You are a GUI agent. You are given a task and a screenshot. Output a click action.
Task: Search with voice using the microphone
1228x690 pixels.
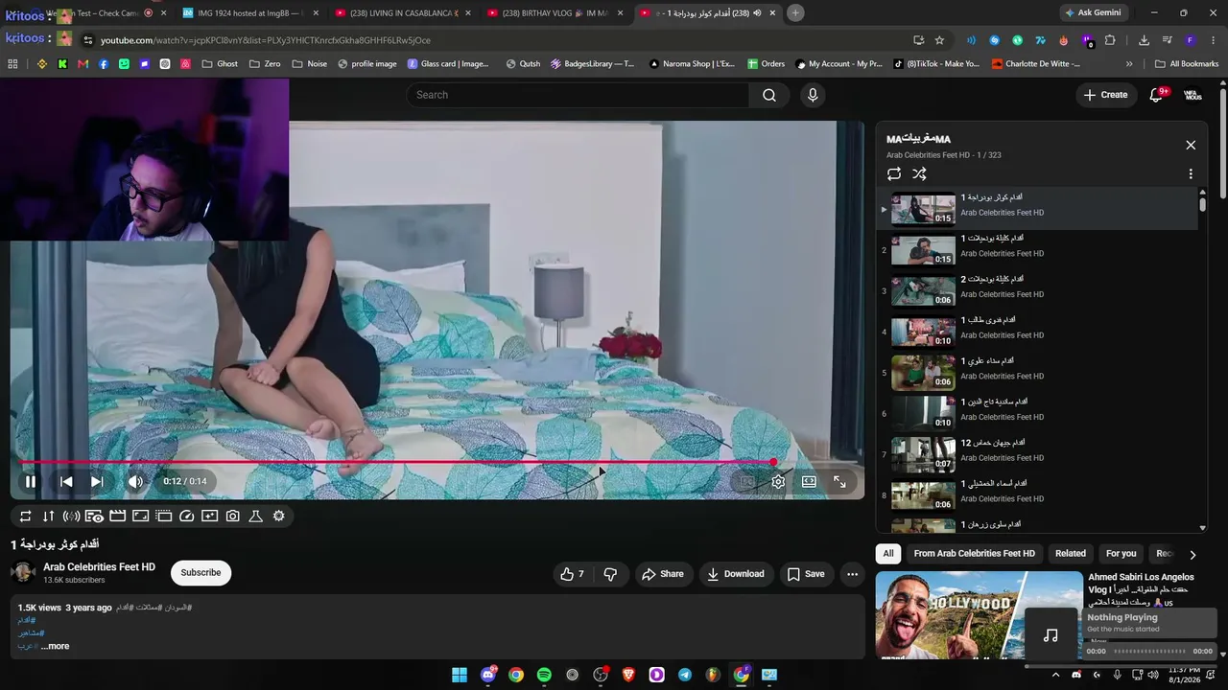813,95
